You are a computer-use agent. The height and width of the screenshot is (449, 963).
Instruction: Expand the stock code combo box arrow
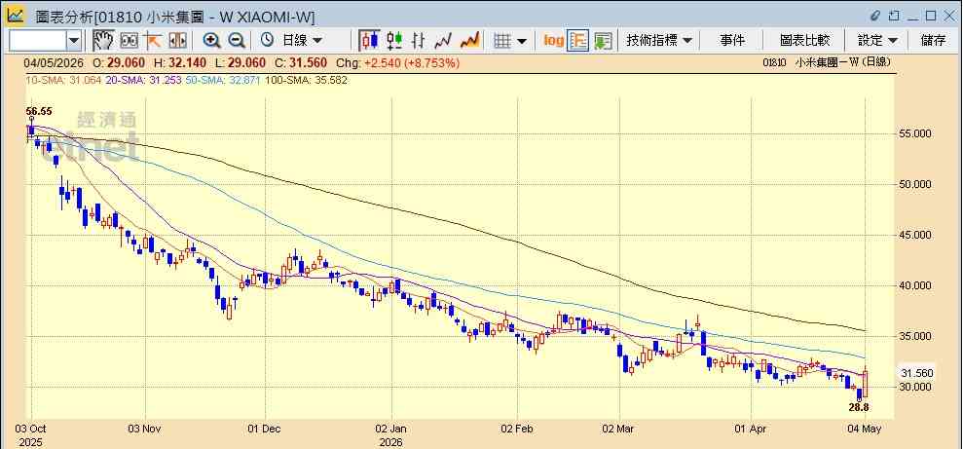[74, 41]
